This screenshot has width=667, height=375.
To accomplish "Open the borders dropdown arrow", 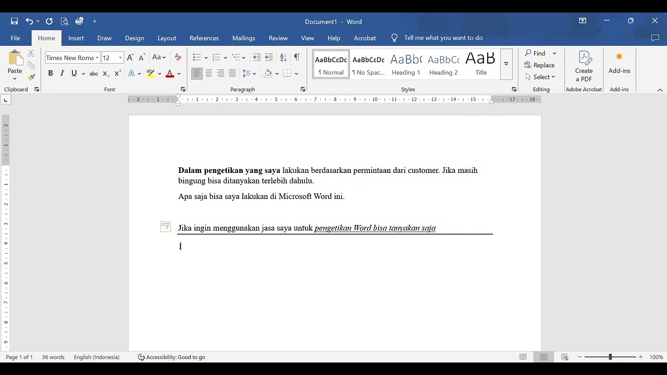I will pos(297,73).
